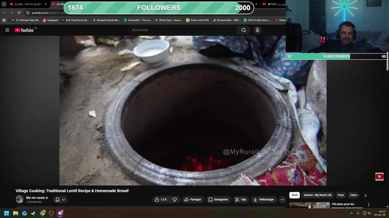Open options for '100 plats pour les' video
The image size is (389, 218).
(369, 205)
